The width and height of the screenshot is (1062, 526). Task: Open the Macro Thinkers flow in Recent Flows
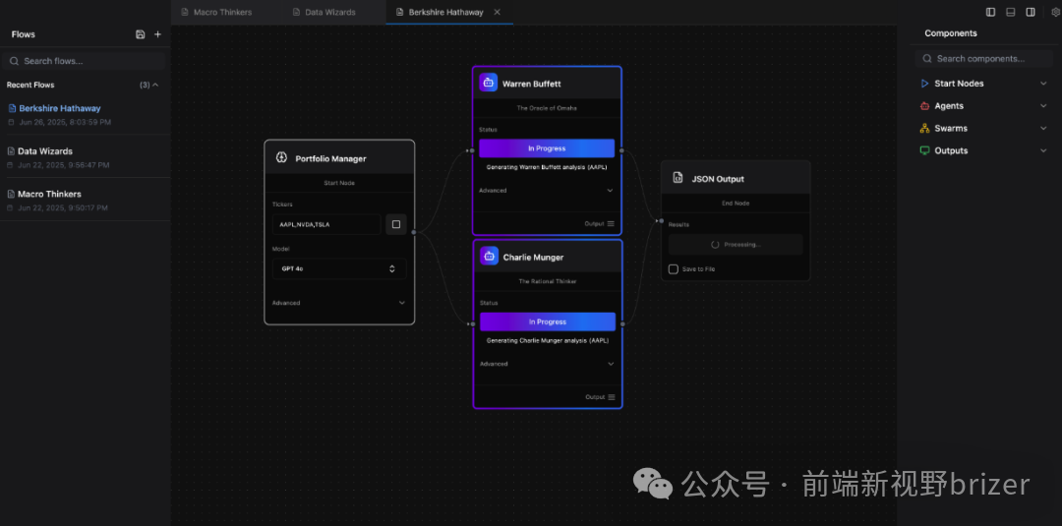pyautogui.click(x=49, y=195)
